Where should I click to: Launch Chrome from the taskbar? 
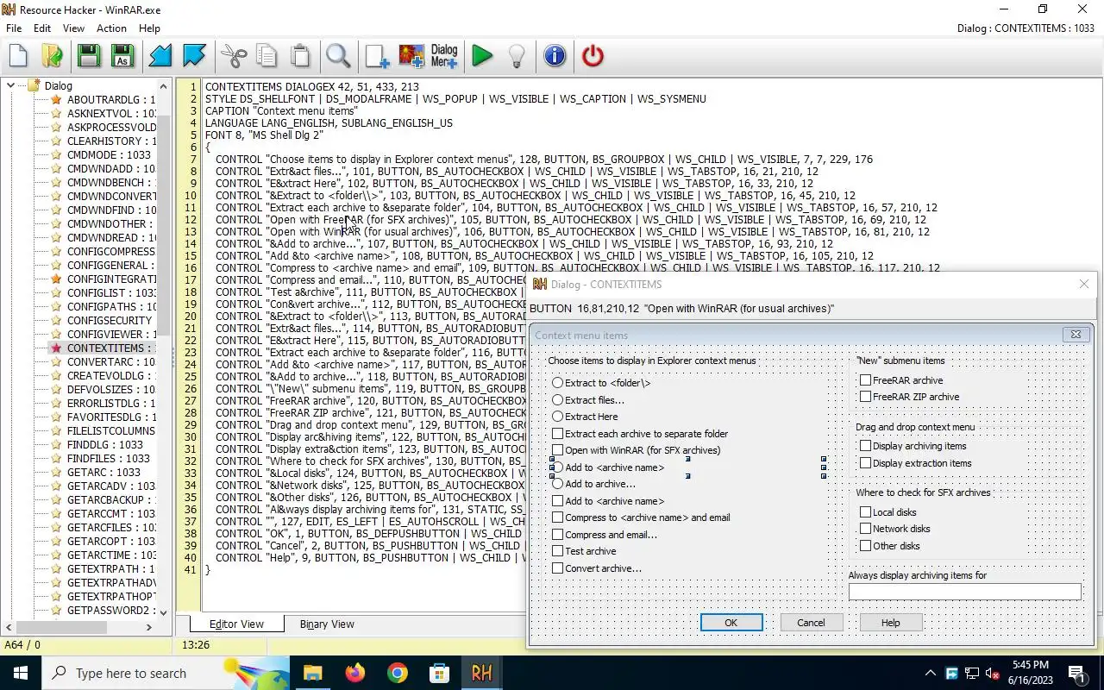click(397, 673)
